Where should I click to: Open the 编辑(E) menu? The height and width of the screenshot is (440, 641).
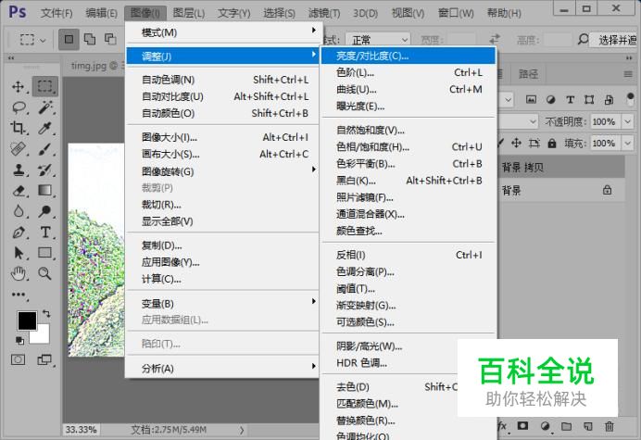101,13
